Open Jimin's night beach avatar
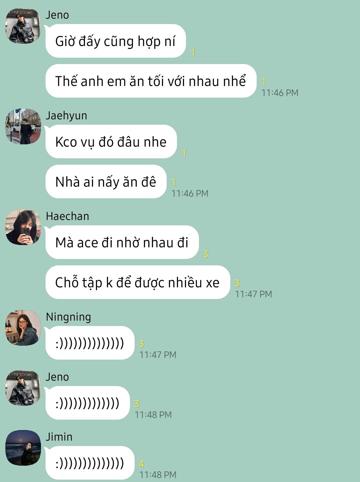The width and height of the screenshot is (360, 482). [x=23, y=448]
